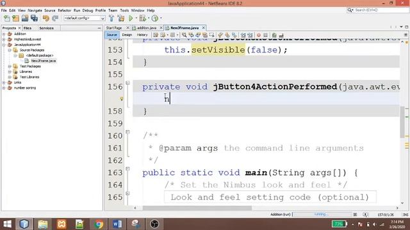Click the Source view button

coord(112,35)
